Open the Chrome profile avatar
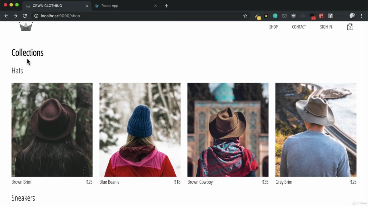The height and width of the screenshot is (207, 368). pyautogui.click(x=352, y=16)
